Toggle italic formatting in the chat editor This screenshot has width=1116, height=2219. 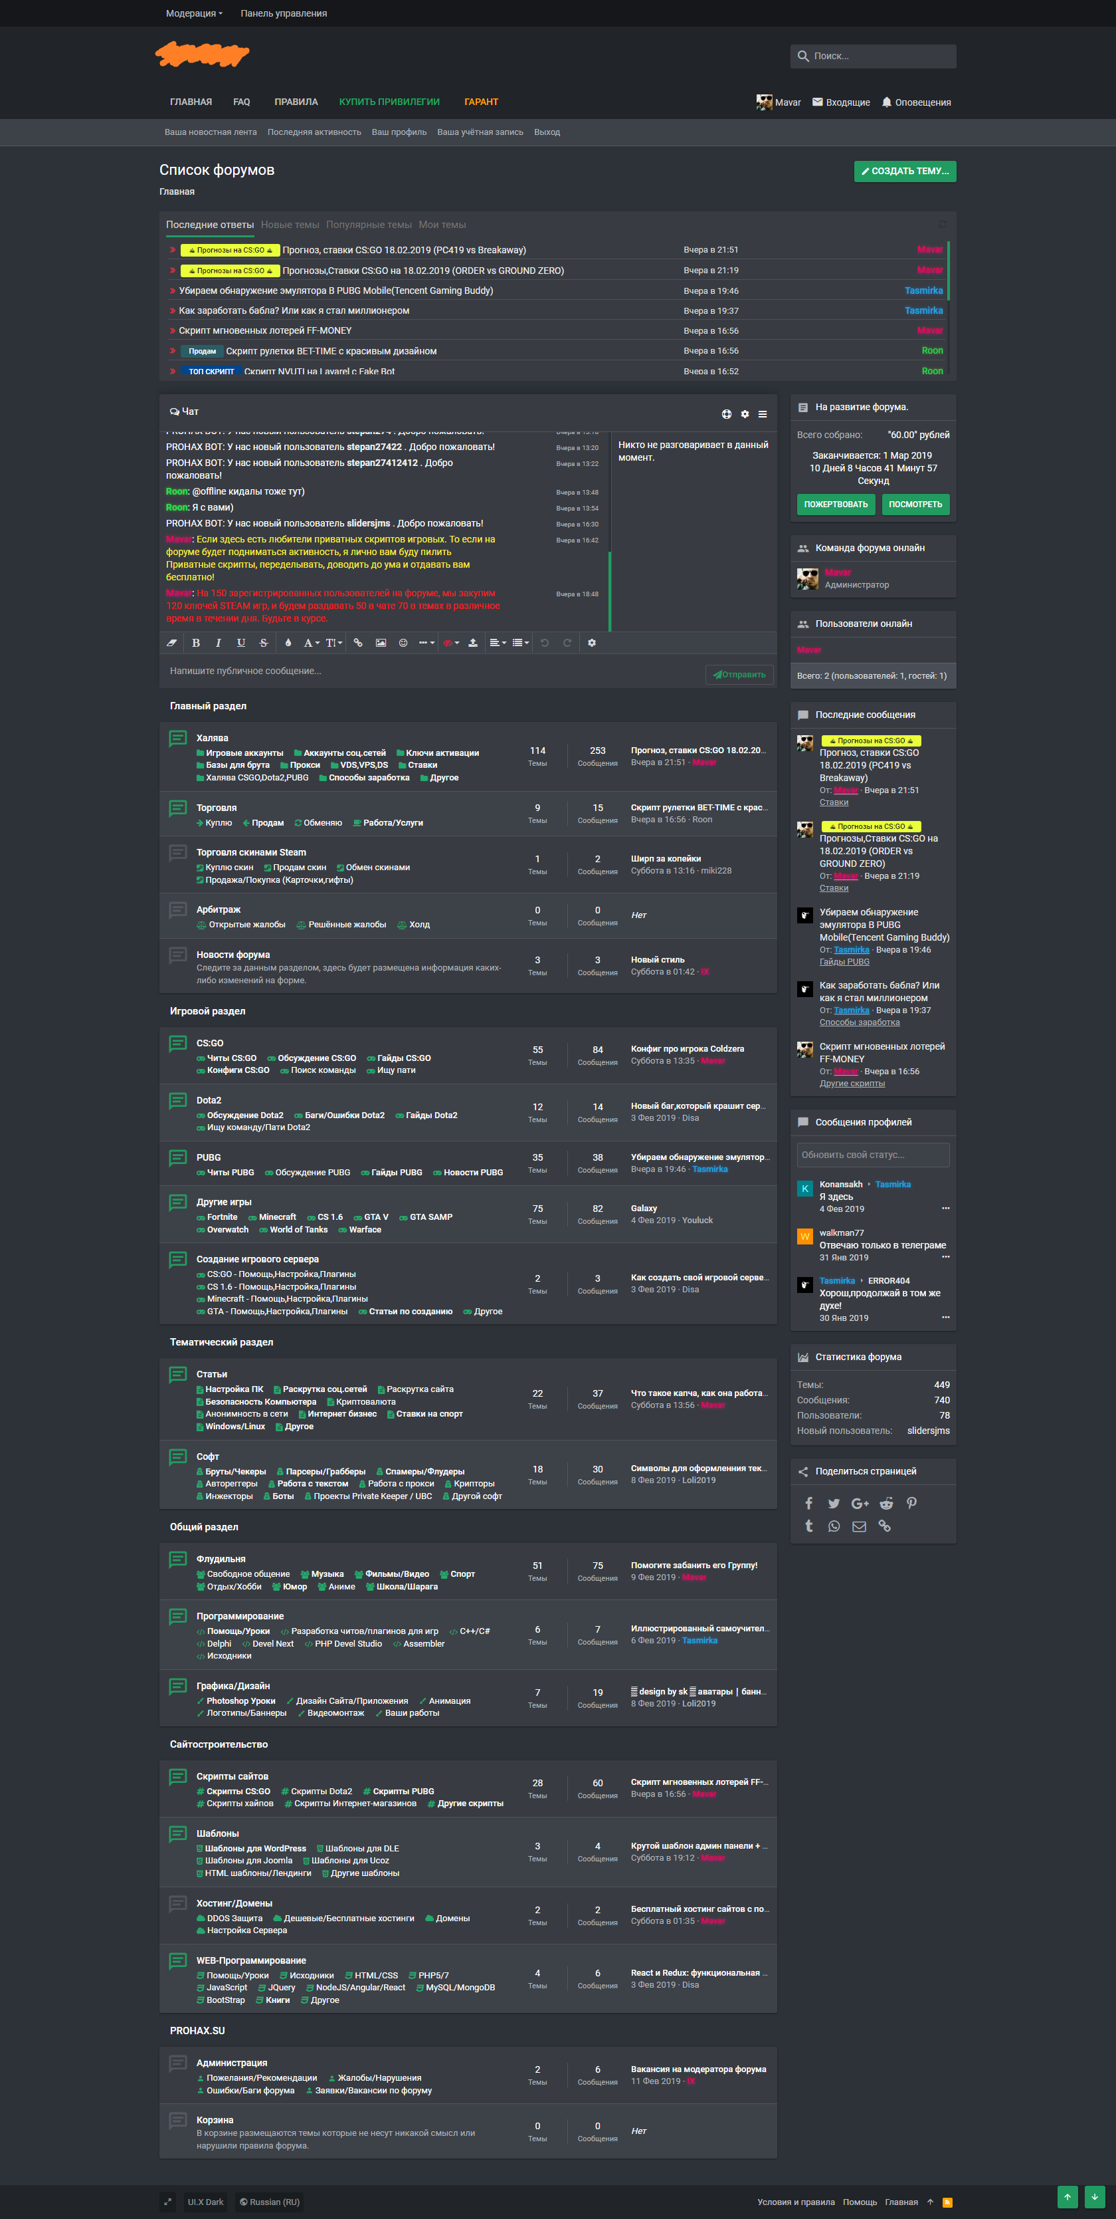coord(219,643)
